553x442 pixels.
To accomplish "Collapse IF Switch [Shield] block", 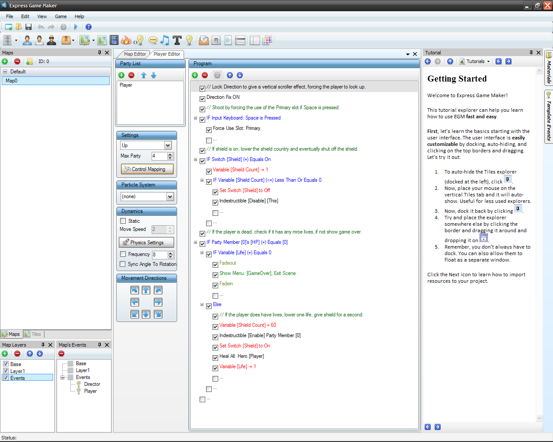I will [x=195, y=159].
